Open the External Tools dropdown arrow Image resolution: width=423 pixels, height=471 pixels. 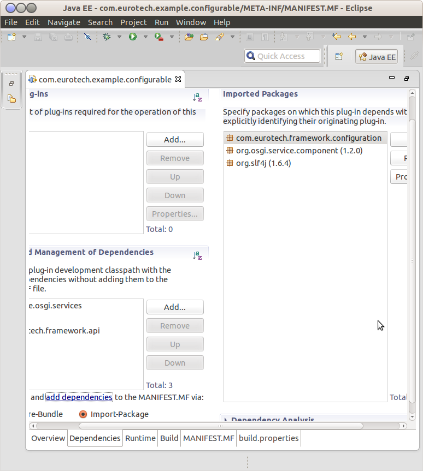(x=172, y=37)
